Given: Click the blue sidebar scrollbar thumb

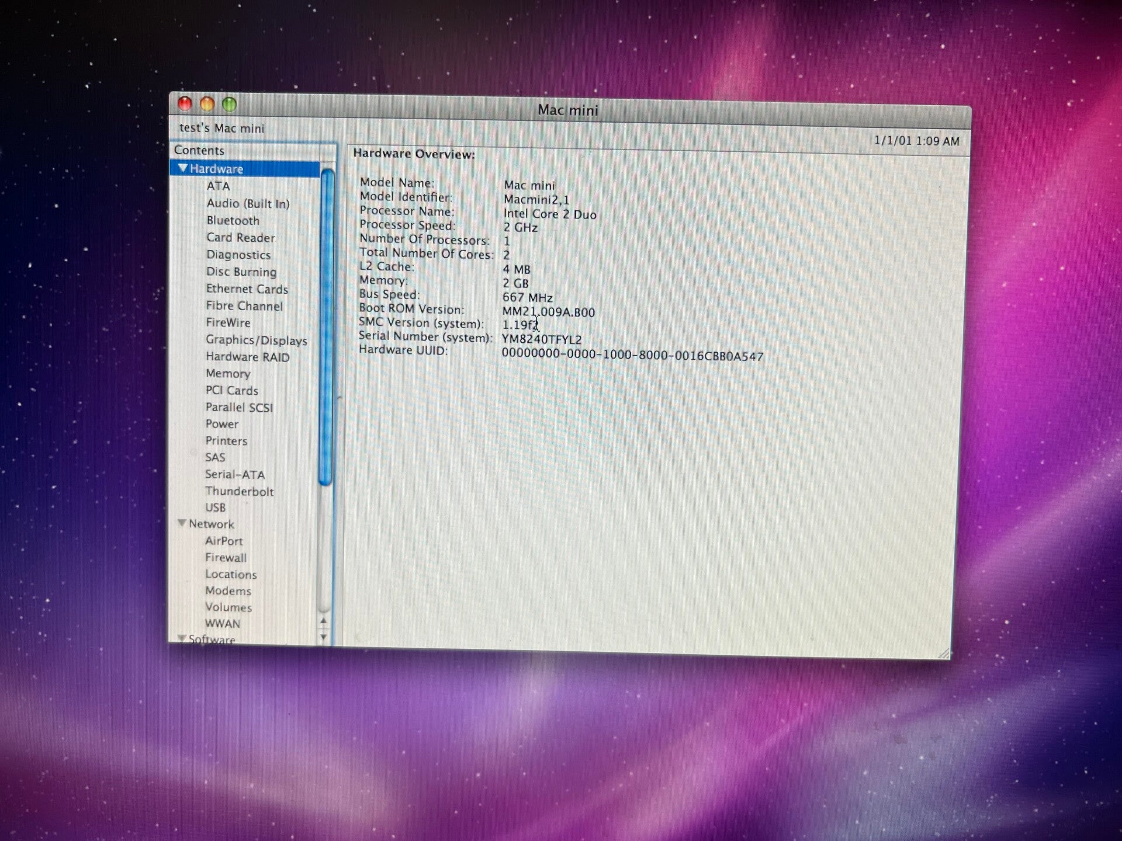Looking at the screenshot, I should point(327,327).
